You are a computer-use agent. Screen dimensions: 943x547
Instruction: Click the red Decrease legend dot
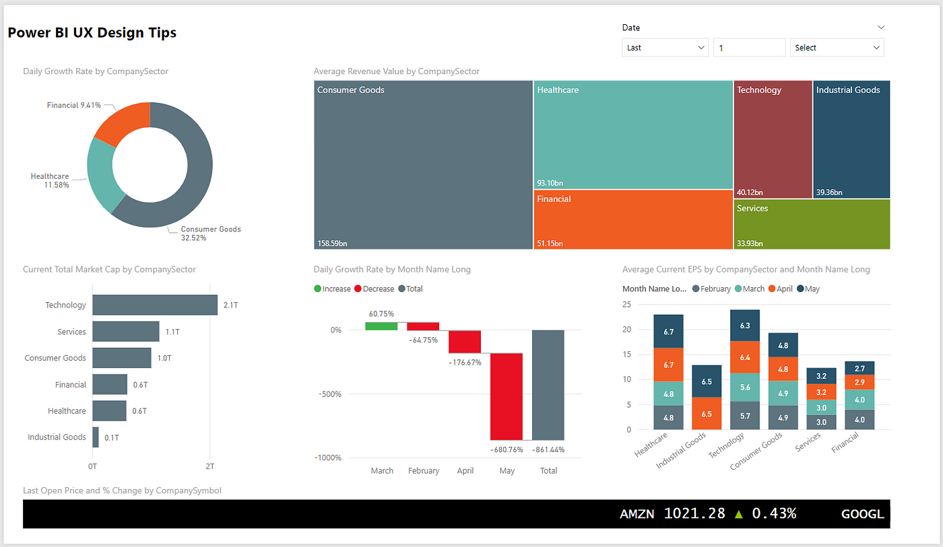point(358,289)
